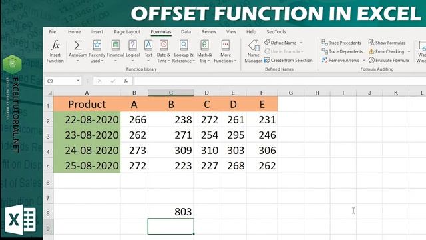This screenshot has width=426, height=240.
Task: Select cell with date 25-08-2020
Action: (x=87, y=165)
